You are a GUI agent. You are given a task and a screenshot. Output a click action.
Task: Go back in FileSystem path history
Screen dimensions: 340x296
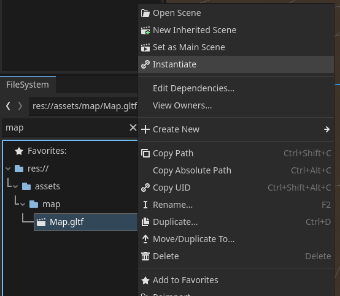pos(8,106)
